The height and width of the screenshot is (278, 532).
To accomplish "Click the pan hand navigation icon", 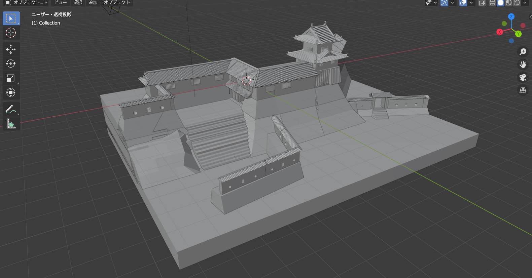I will click(x=523, y=65).
